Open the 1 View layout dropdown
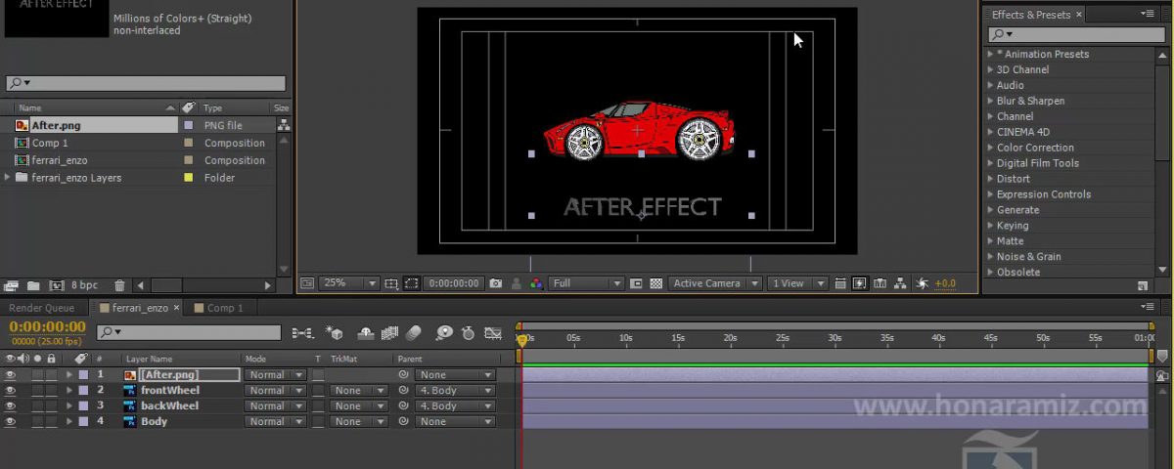 coord(797,283)
